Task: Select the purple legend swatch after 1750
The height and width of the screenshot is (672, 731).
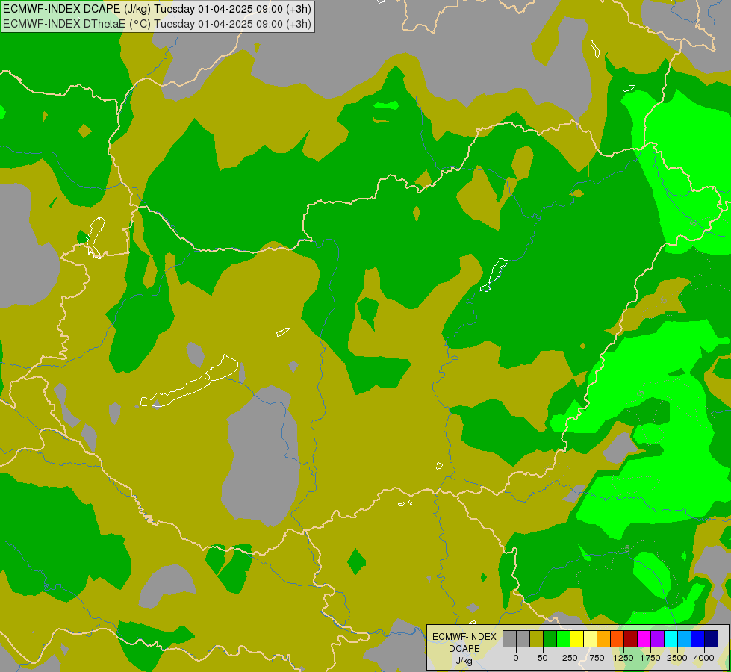Action: (x=658, y=639)
